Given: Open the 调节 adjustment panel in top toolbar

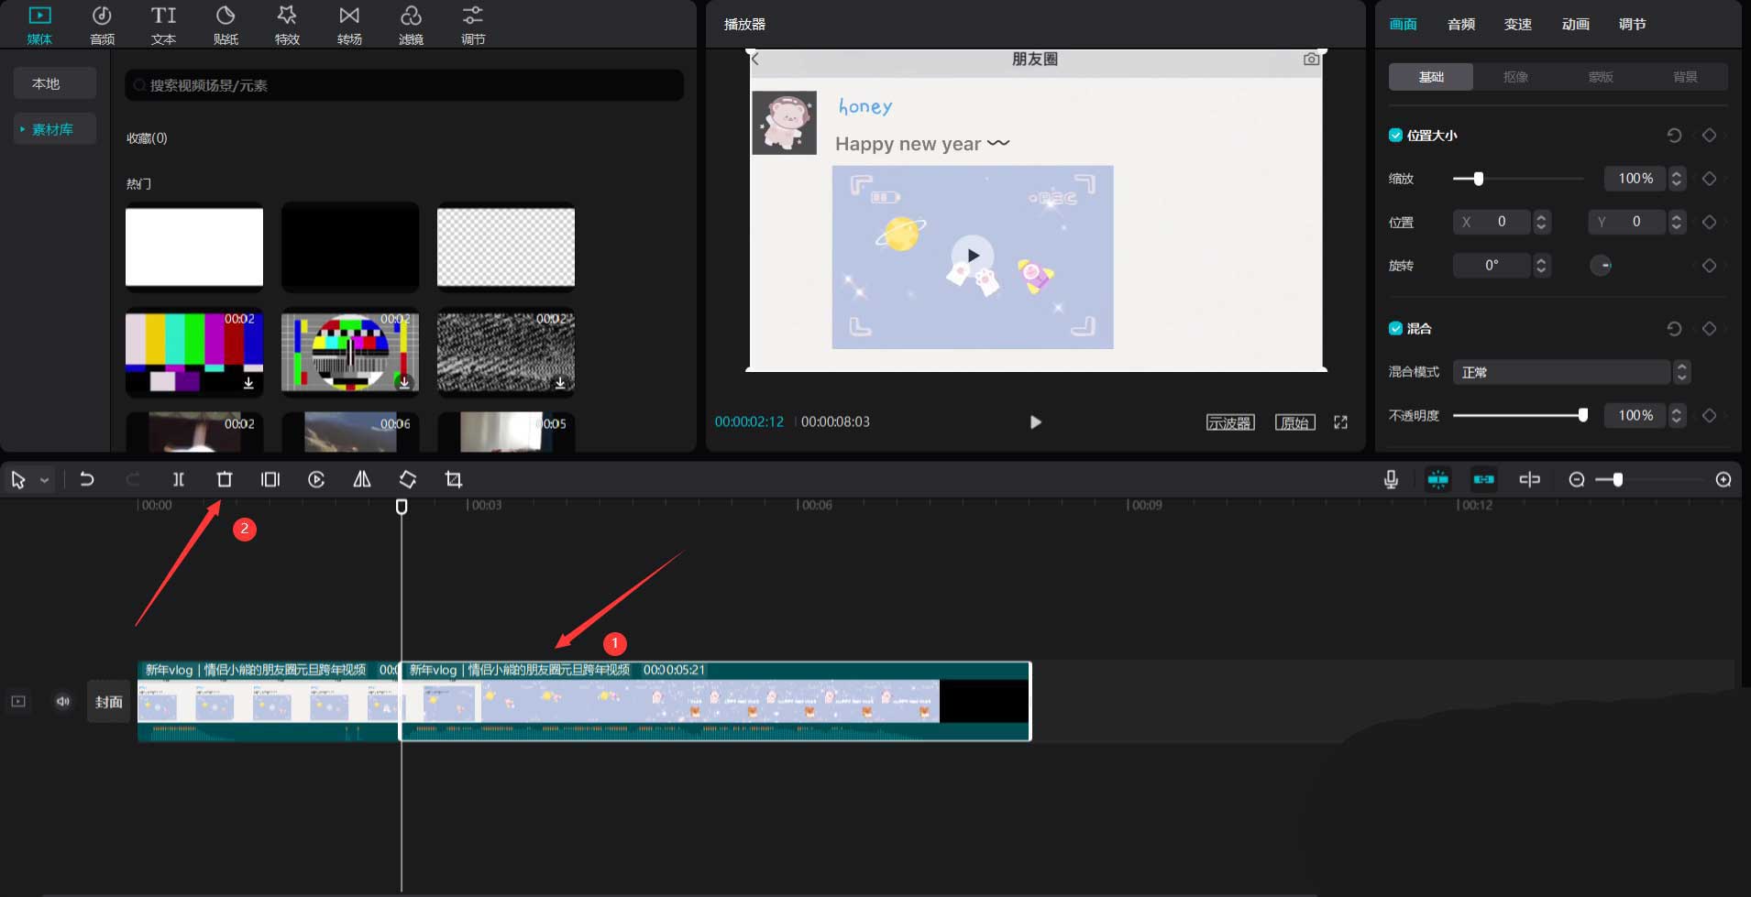Looking at the screenshot, I should tap(473, 25).
